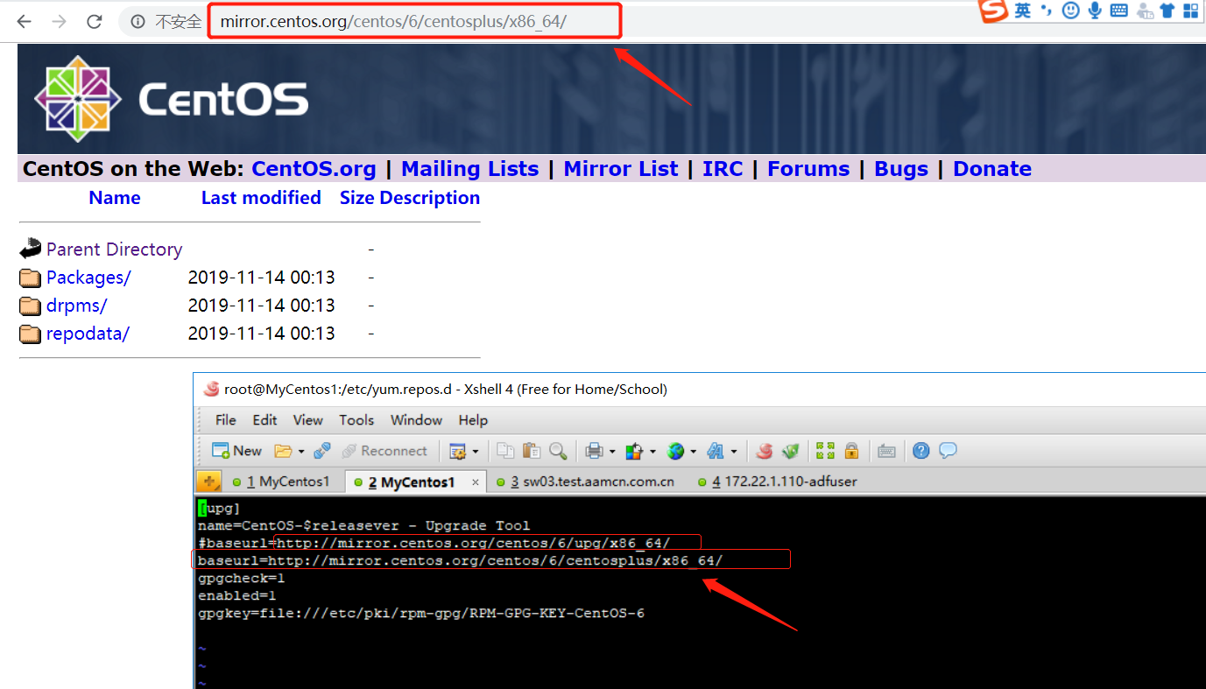Click the Font icon in Xshell toolbar
1206x689 pixels.
coord(716,451)
